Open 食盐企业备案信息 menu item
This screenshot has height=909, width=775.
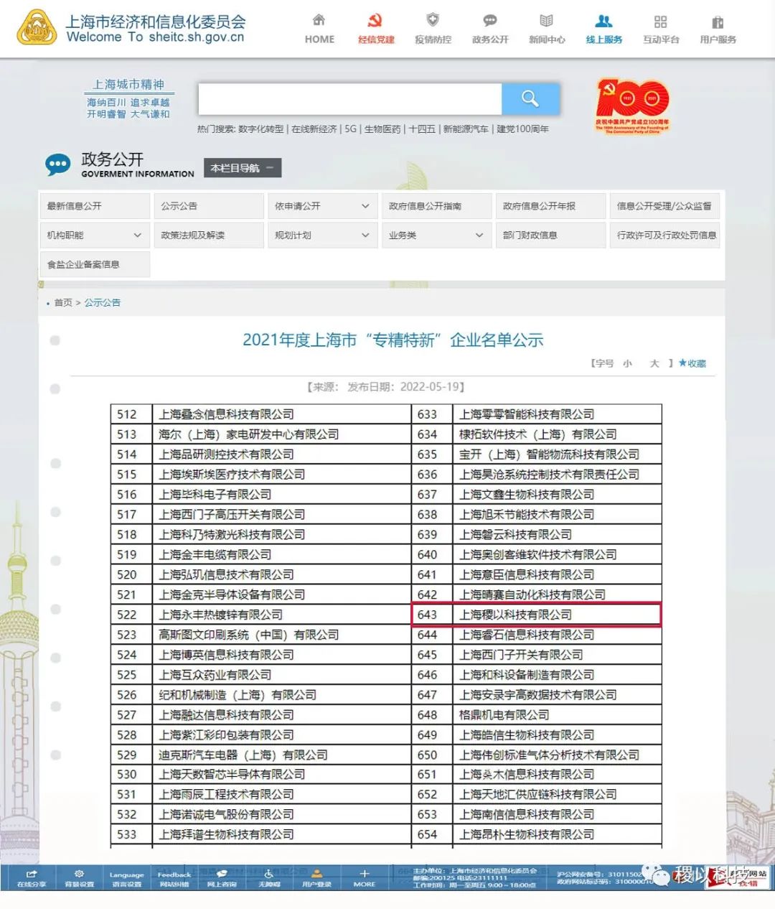[95, 264]
